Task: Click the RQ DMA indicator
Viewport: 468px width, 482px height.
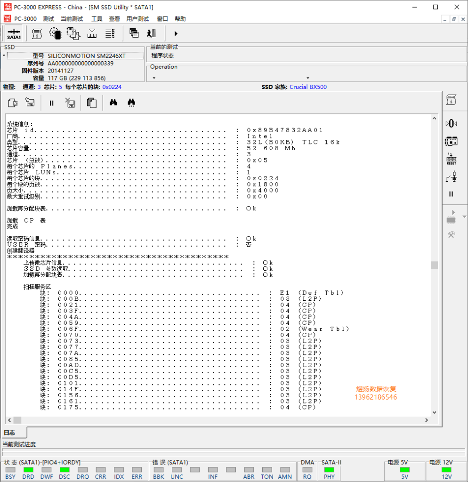Action: click(307, 470)
